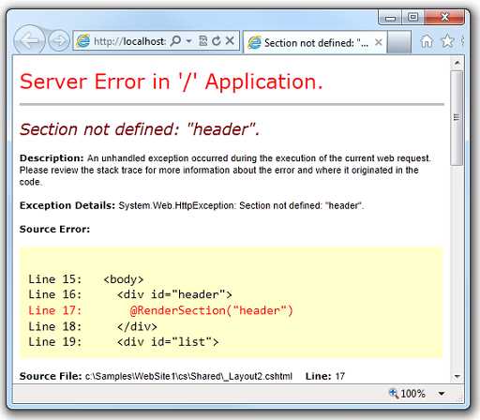Open the Home page icon
This screenshot has height=420, width=480.
click(427, 40)
